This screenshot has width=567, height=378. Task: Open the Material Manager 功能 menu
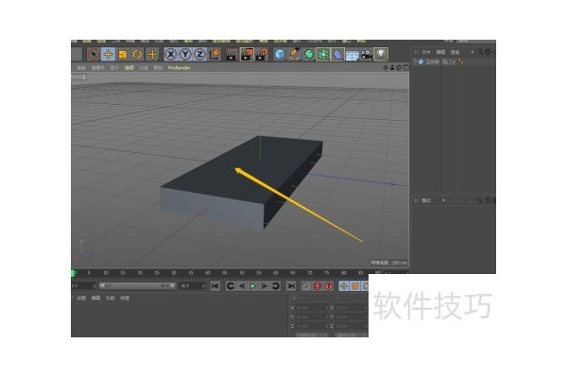coord(110,299)
